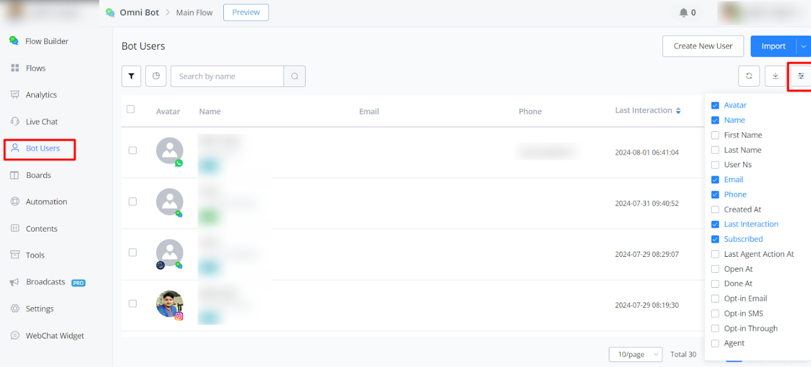Image resolution: width=811 pixels, height=367 pixels.
Task: Uncheck the Email column checkbox
Action: [715, 180]
